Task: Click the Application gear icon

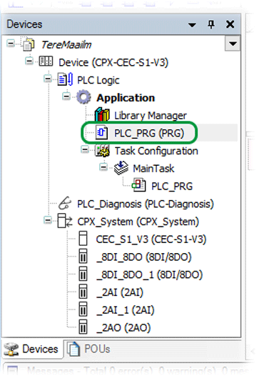Action: (83, 97)
